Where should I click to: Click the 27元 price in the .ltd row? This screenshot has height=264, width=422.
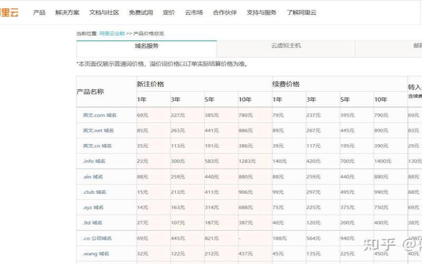click(142, 223)
